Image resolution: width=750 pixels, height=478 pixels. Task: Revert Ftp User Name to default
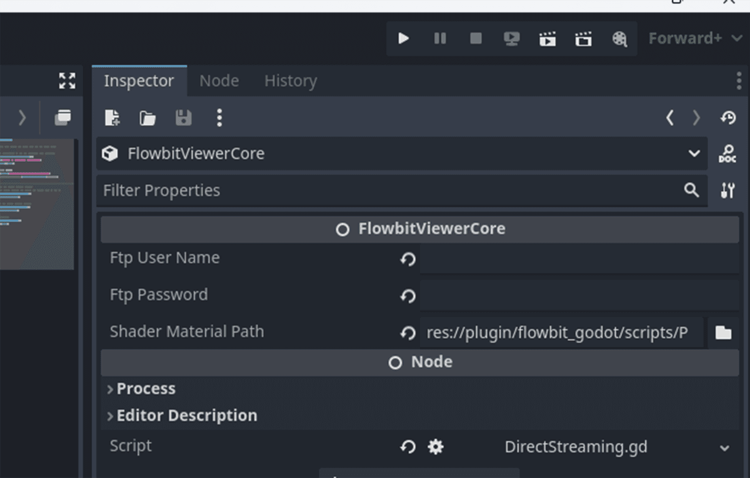(x=408, y=259)
